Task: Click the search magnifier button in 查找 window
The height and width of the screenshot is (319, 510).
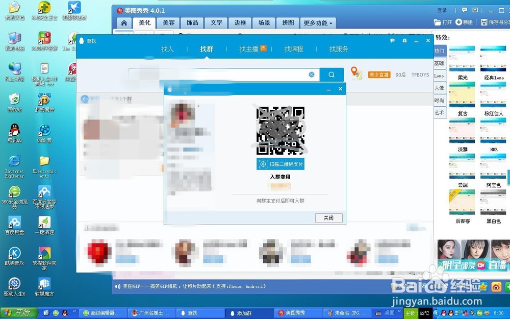Action: click(x=331, y=75)
